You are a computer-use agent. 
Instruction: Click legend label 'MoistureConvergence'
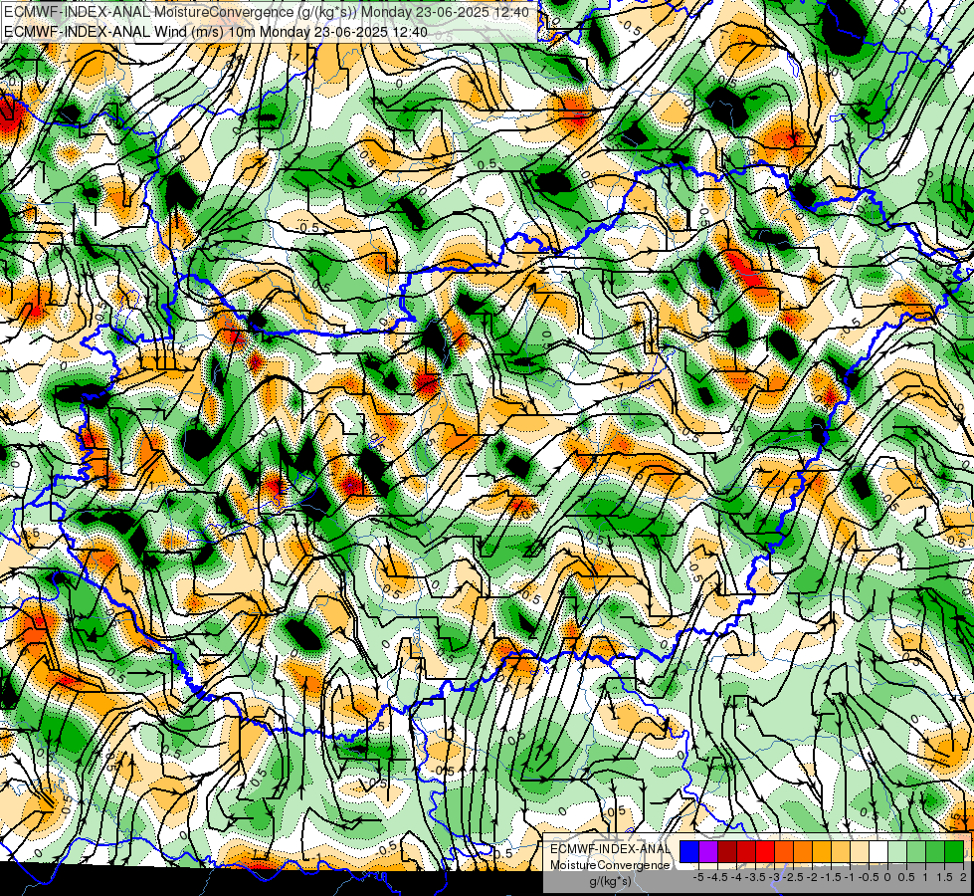[x=610, y=865]
